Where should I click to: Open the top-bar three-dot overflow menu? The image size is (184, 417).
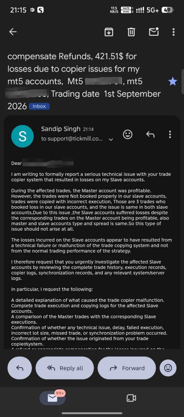tap(174, 32)
